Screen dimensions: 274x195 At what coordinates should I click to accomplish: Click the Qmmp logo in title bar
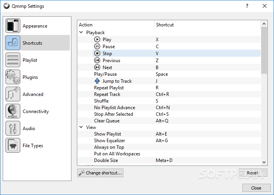(x=7, y=6)
